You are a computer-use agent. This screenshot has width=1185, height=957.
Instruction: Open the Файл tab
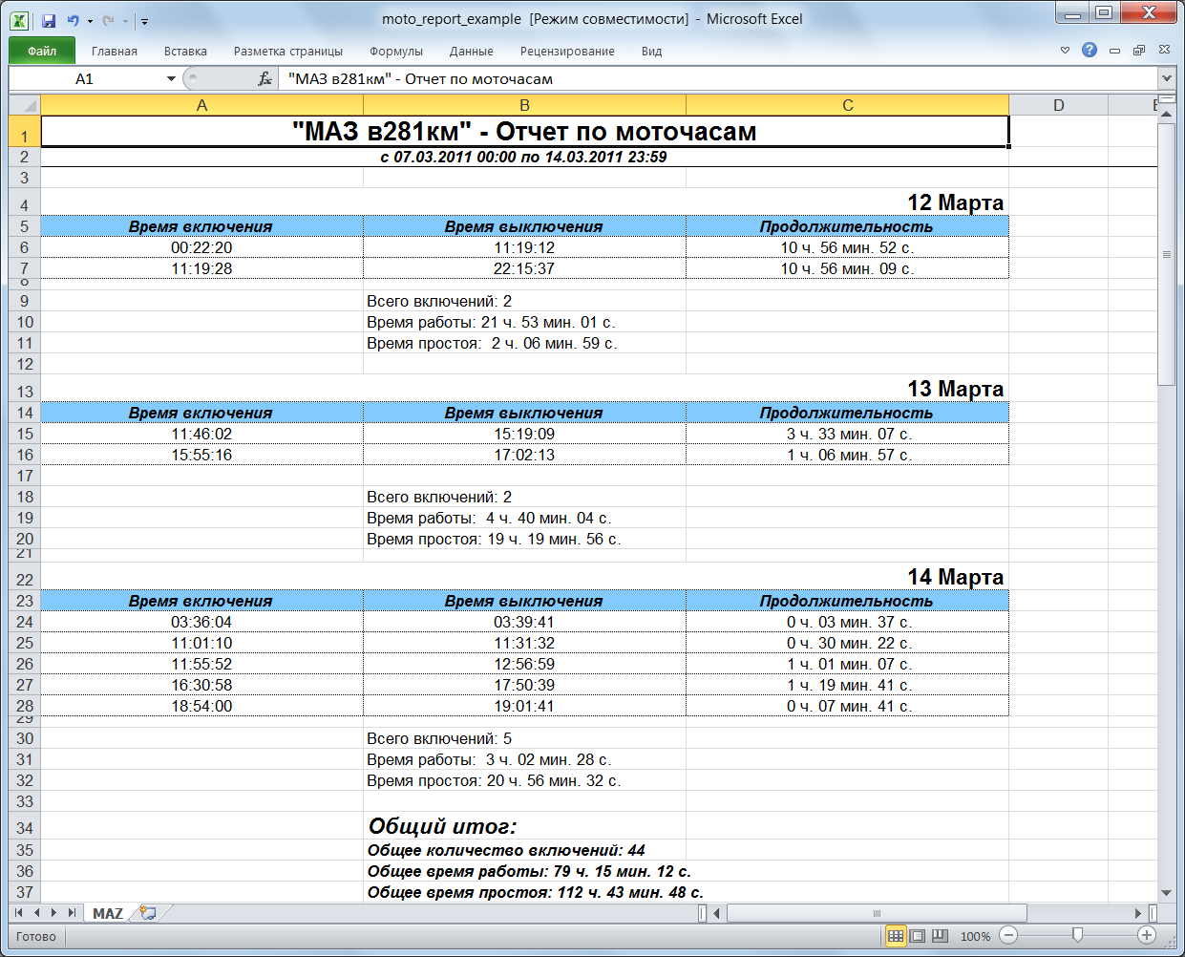(x=42, y=51)
